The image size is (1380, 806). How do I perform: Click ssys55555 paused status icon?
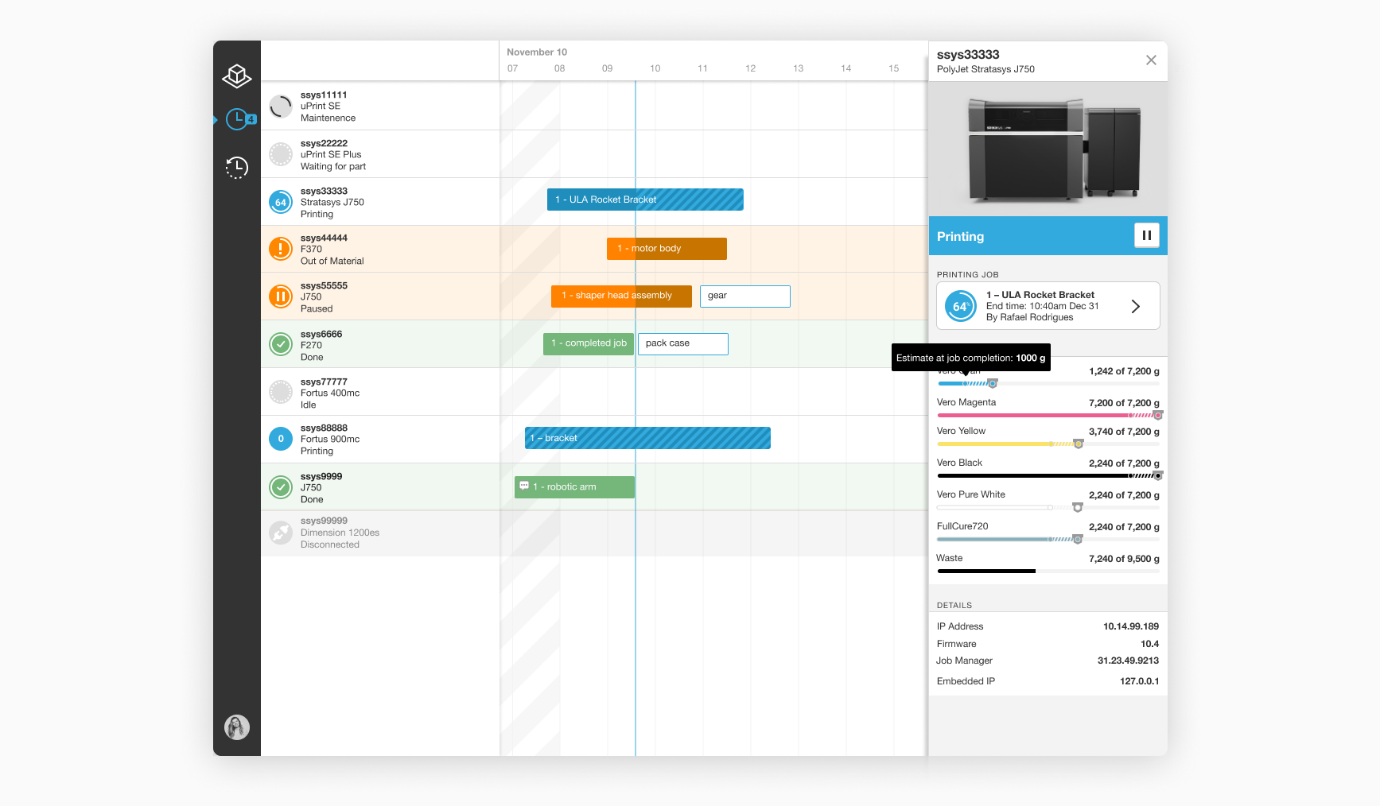(281, 296)
